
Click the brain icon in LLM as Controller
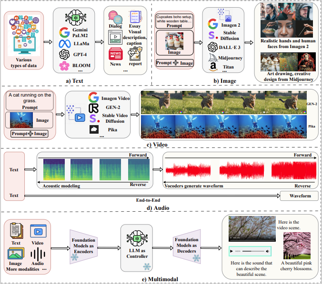tap(137, 238)
